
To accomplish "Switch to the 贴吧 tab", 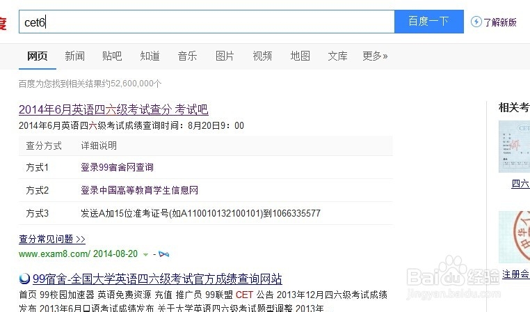I will click(112, 56).
